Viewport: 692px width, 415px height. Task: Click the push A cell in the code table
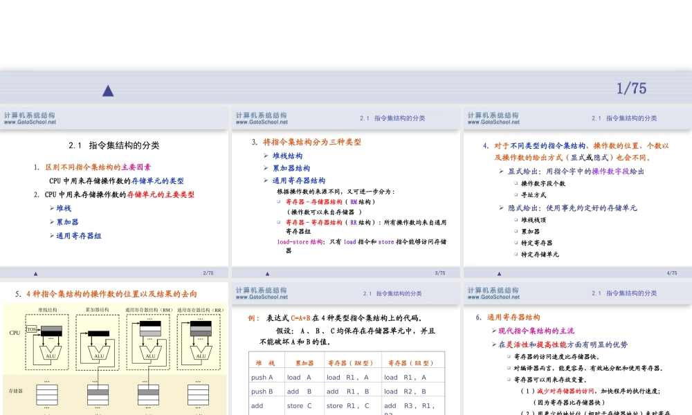coord(262,377)
